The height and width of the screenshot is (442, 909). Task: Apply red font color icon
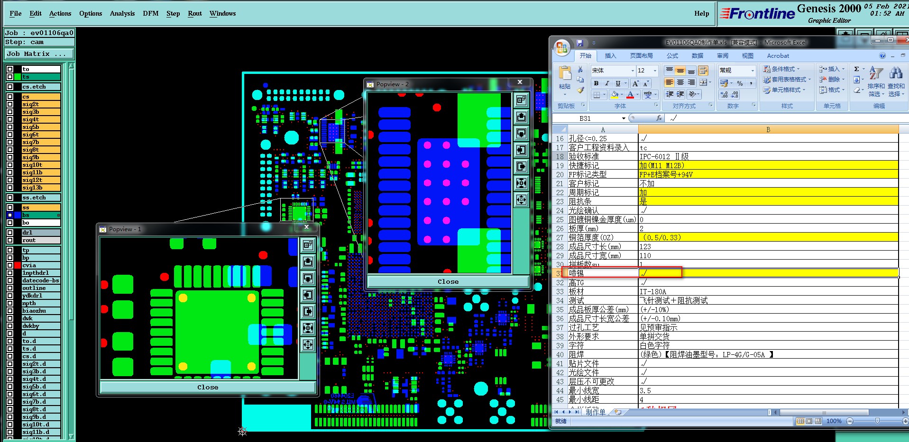point(630,94)
